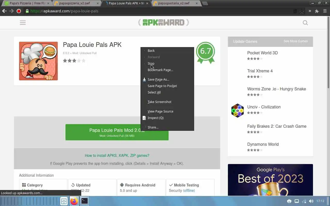Screen dimensions: 330x206
Task: Click the browser back arrow
Action: tap(4, 11)
